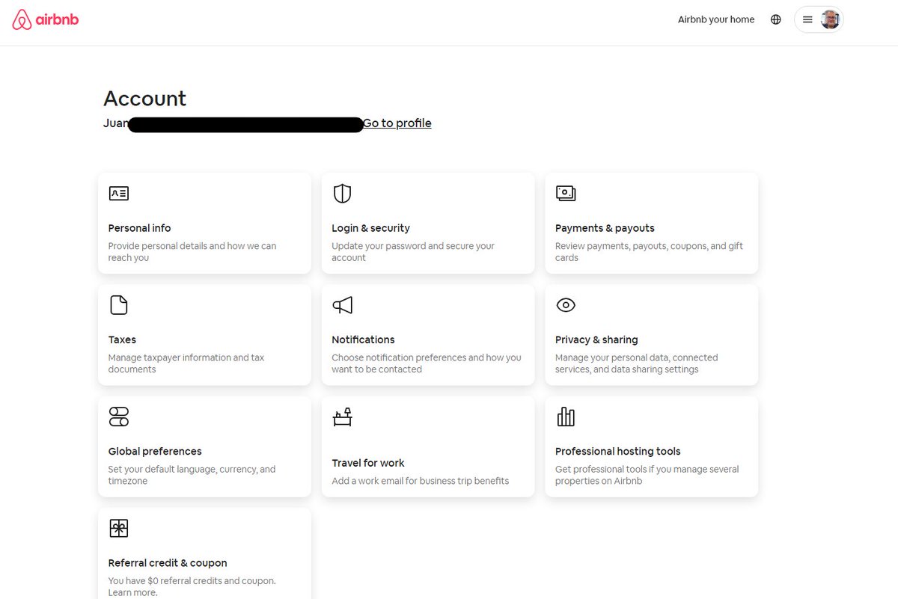The height and width of the screenshot is (599, 898).
Task: Click 'Set your default language, currency' description
Action: tap(192, 475)
